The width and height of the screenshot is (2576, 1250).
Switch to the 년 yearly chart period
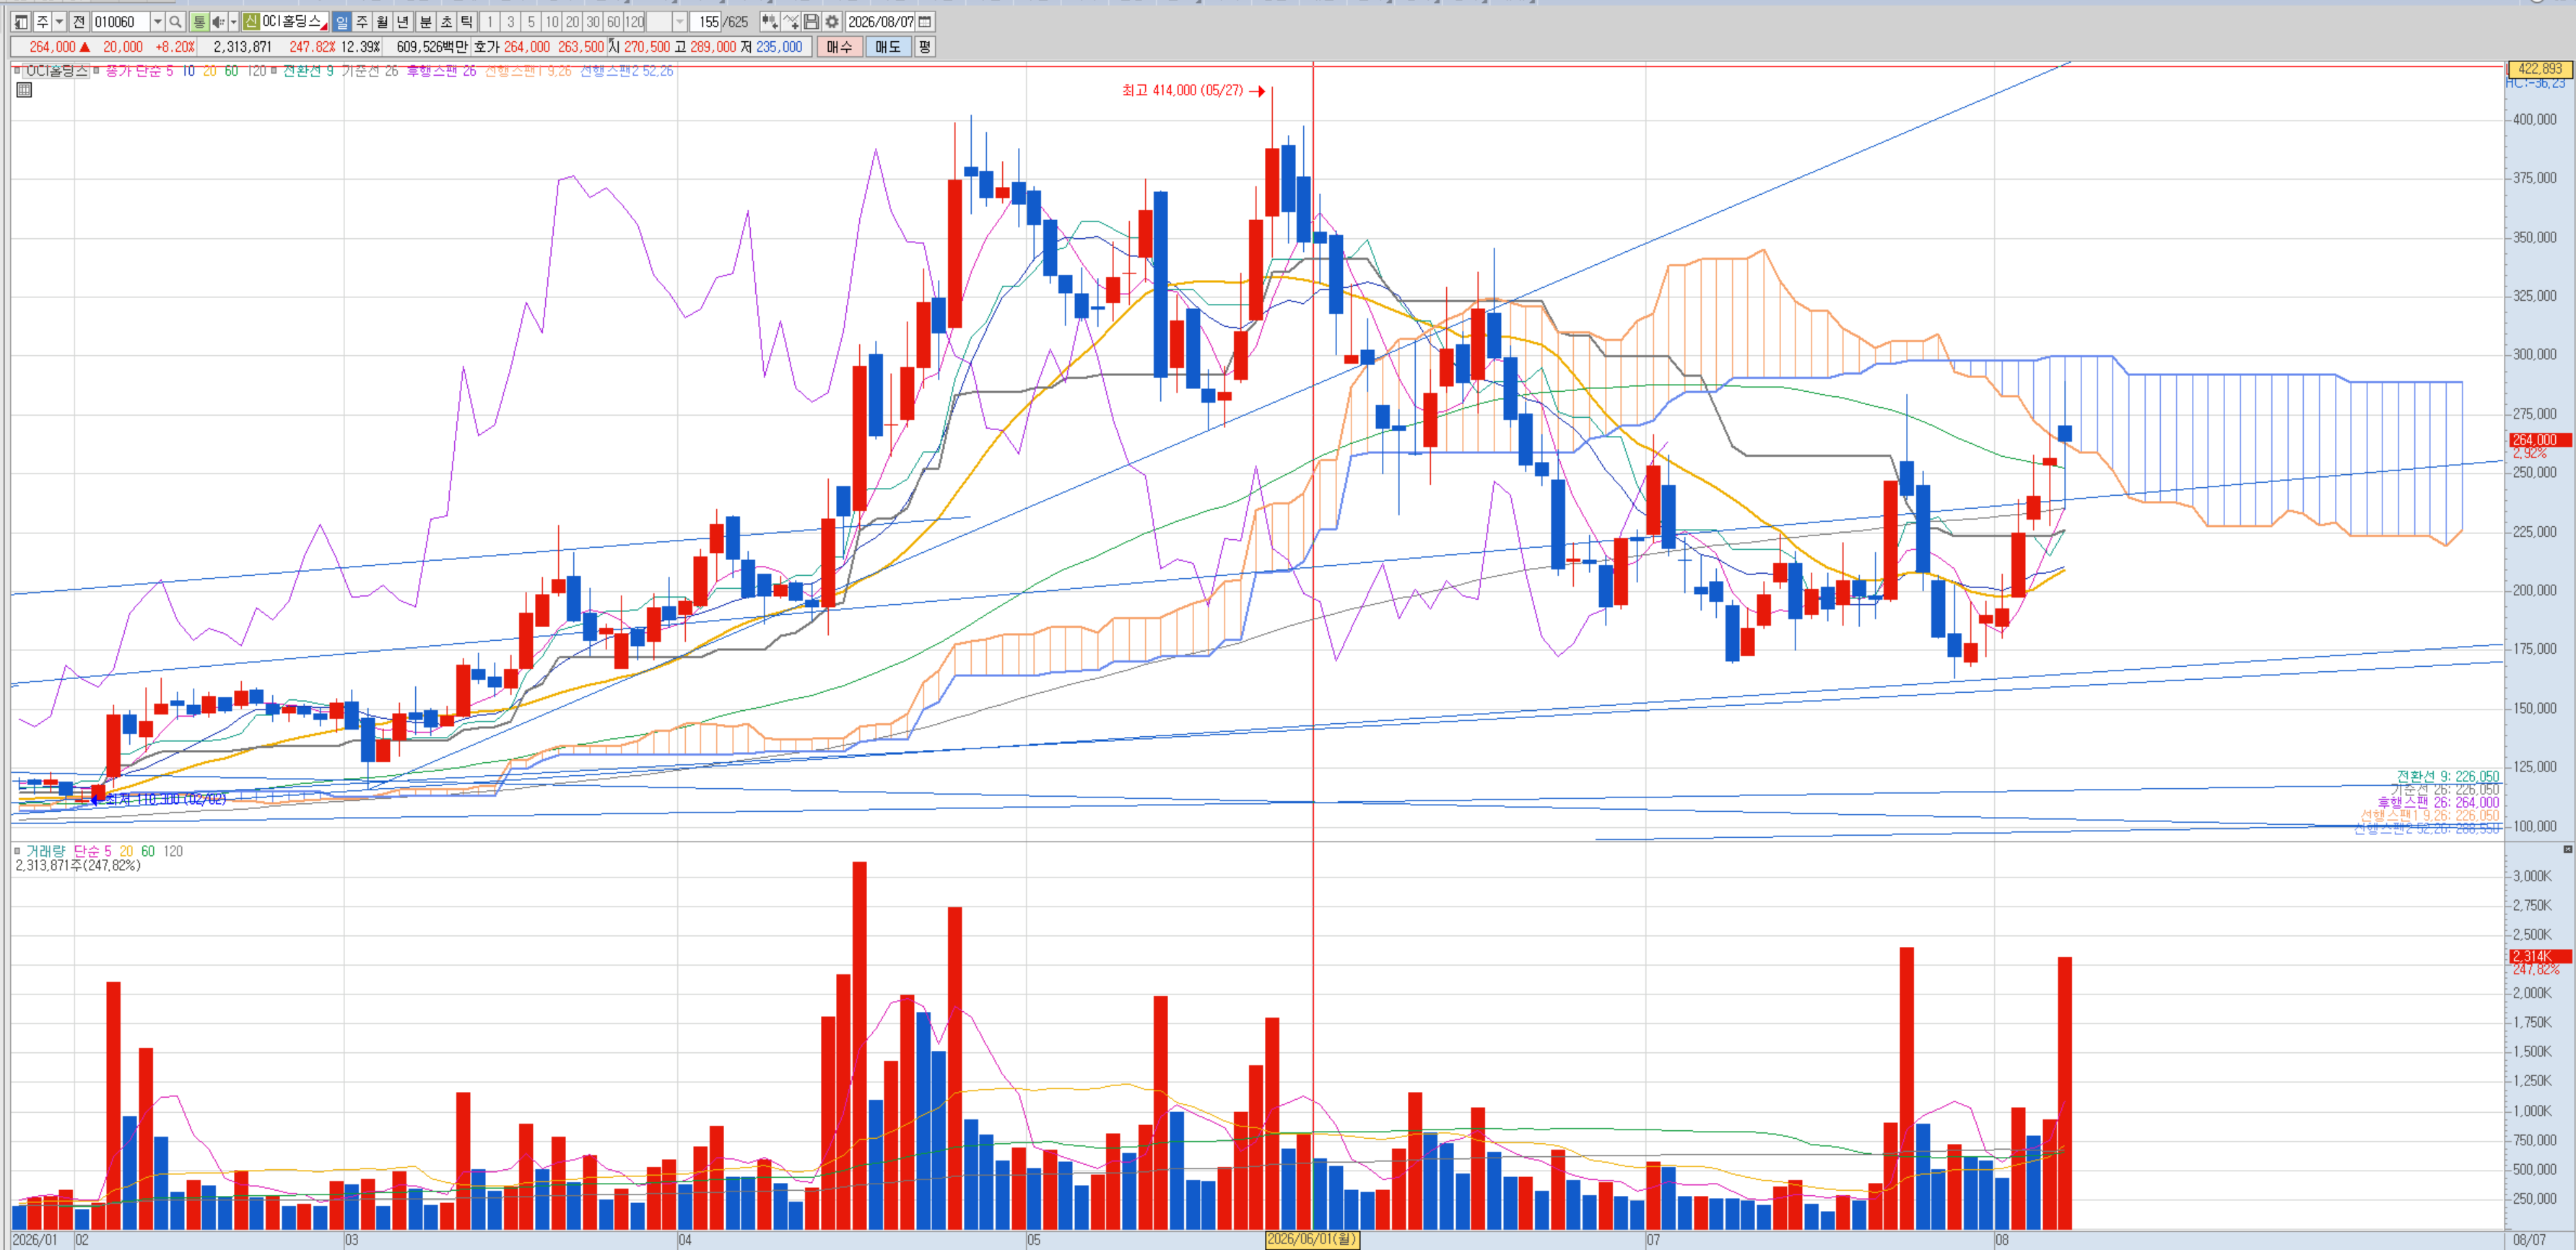coord(403,22)
